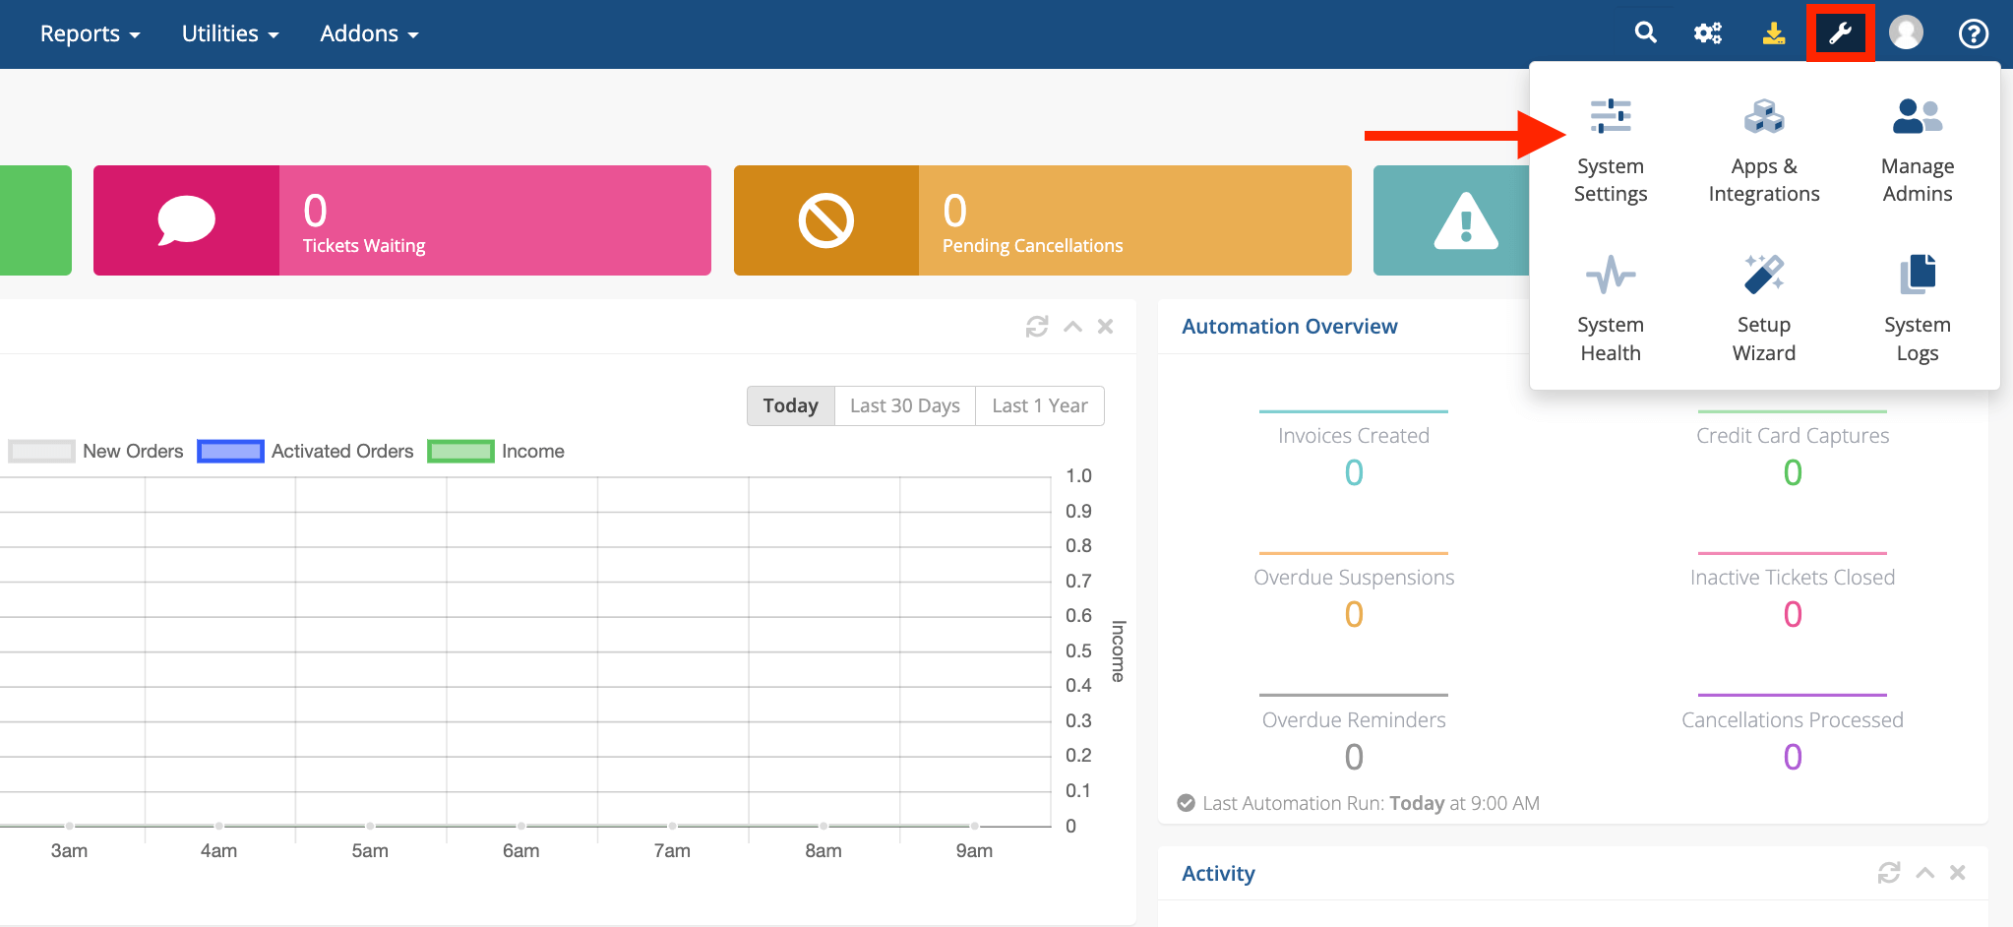
Task: Expand the Utilities dropdown menu
Action: (230, 33)
